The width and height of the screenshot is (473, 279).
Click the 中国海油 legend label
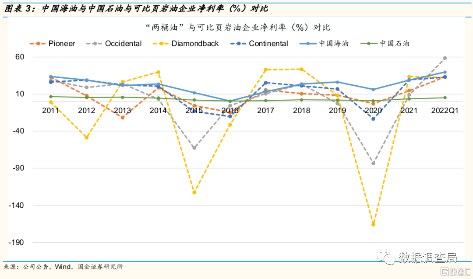pyautogui.click(x=334, y=43)
